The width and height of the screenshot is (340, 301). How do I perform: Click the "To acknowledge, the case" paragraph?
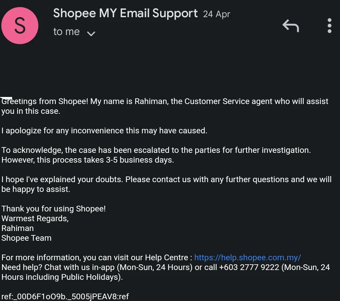(156, 155)
